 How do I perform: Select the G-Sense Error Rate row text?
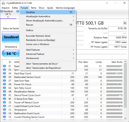click(24, 99)
